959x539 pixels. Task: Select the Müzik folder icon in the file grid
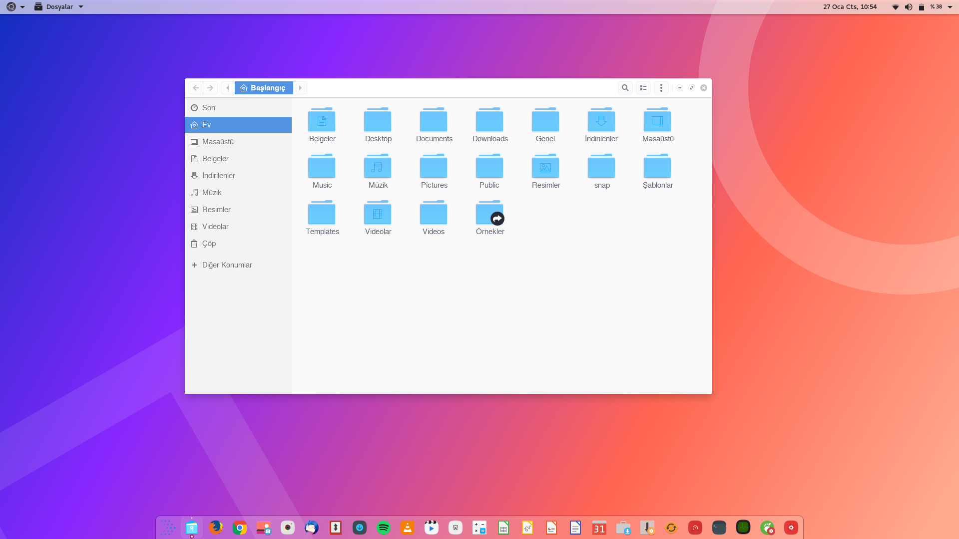click(378, 166)
